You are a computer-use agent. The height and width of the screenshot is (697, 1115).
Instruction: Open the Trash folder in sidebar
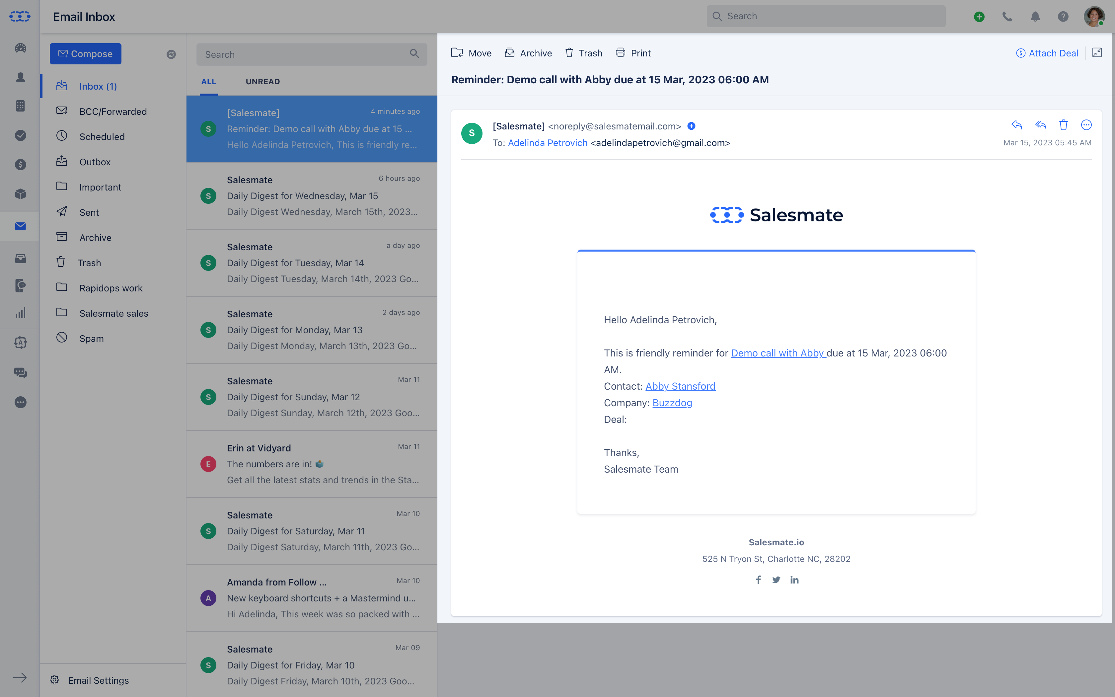(x=113, y=263)
